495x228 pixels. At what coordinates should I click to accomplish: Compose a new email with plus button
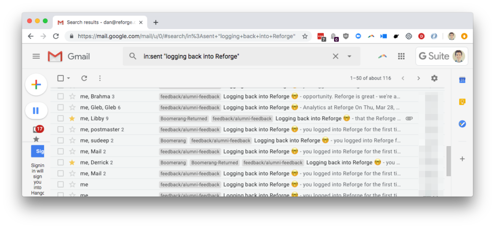(36, 85)
